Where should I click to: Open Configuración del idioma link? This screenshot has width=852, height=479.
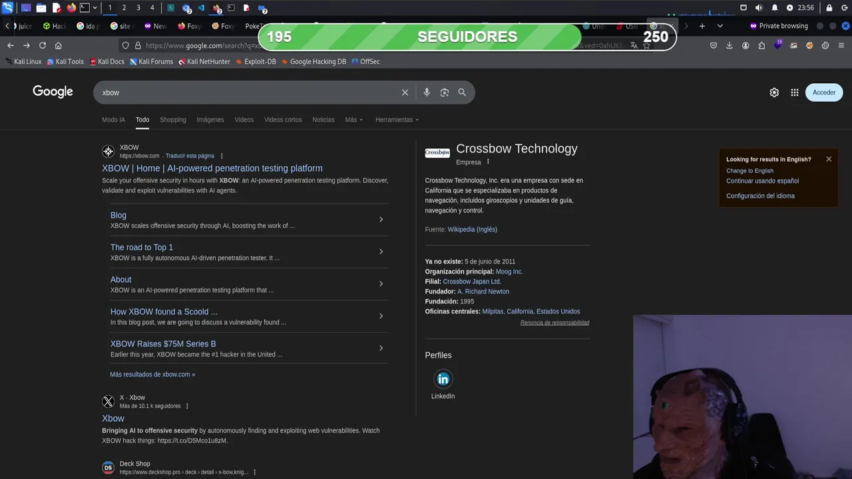pos(760,196)
